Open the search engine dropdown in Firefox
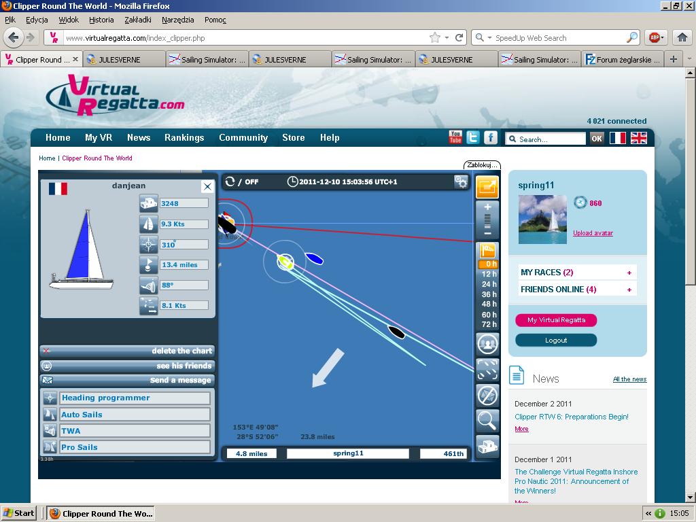Viewport: 696px width, 522px height. (484, 38)
